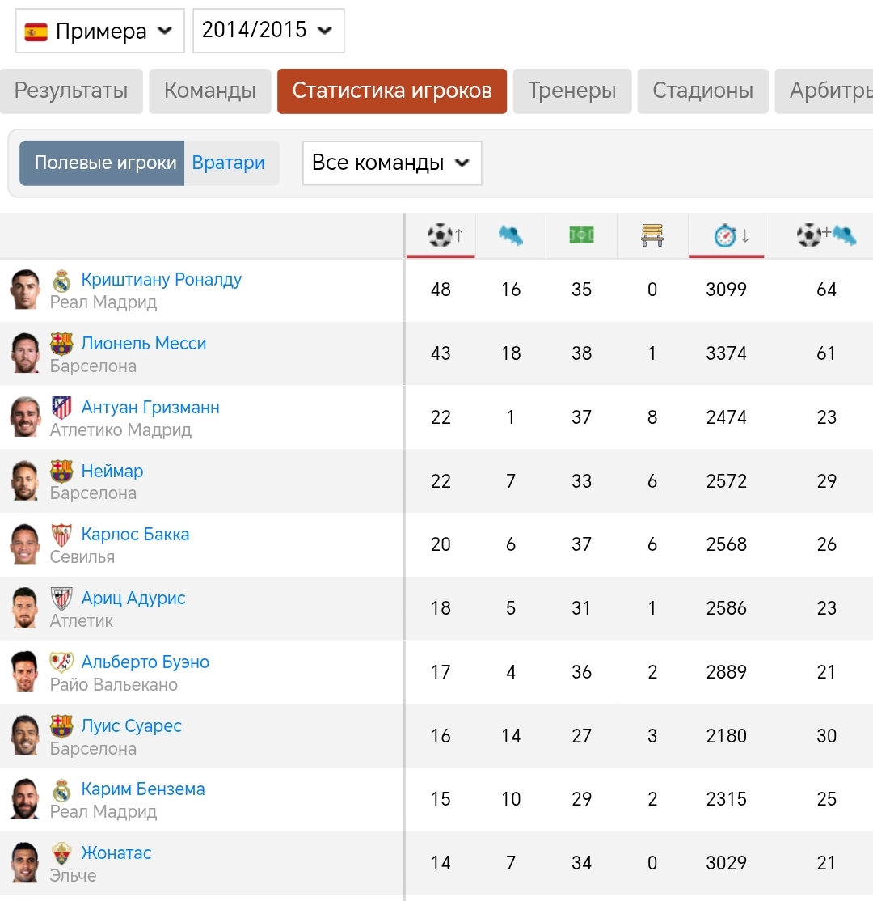Switch to Вратари toggle
873x901 pixels.
(x=229, y=163)
